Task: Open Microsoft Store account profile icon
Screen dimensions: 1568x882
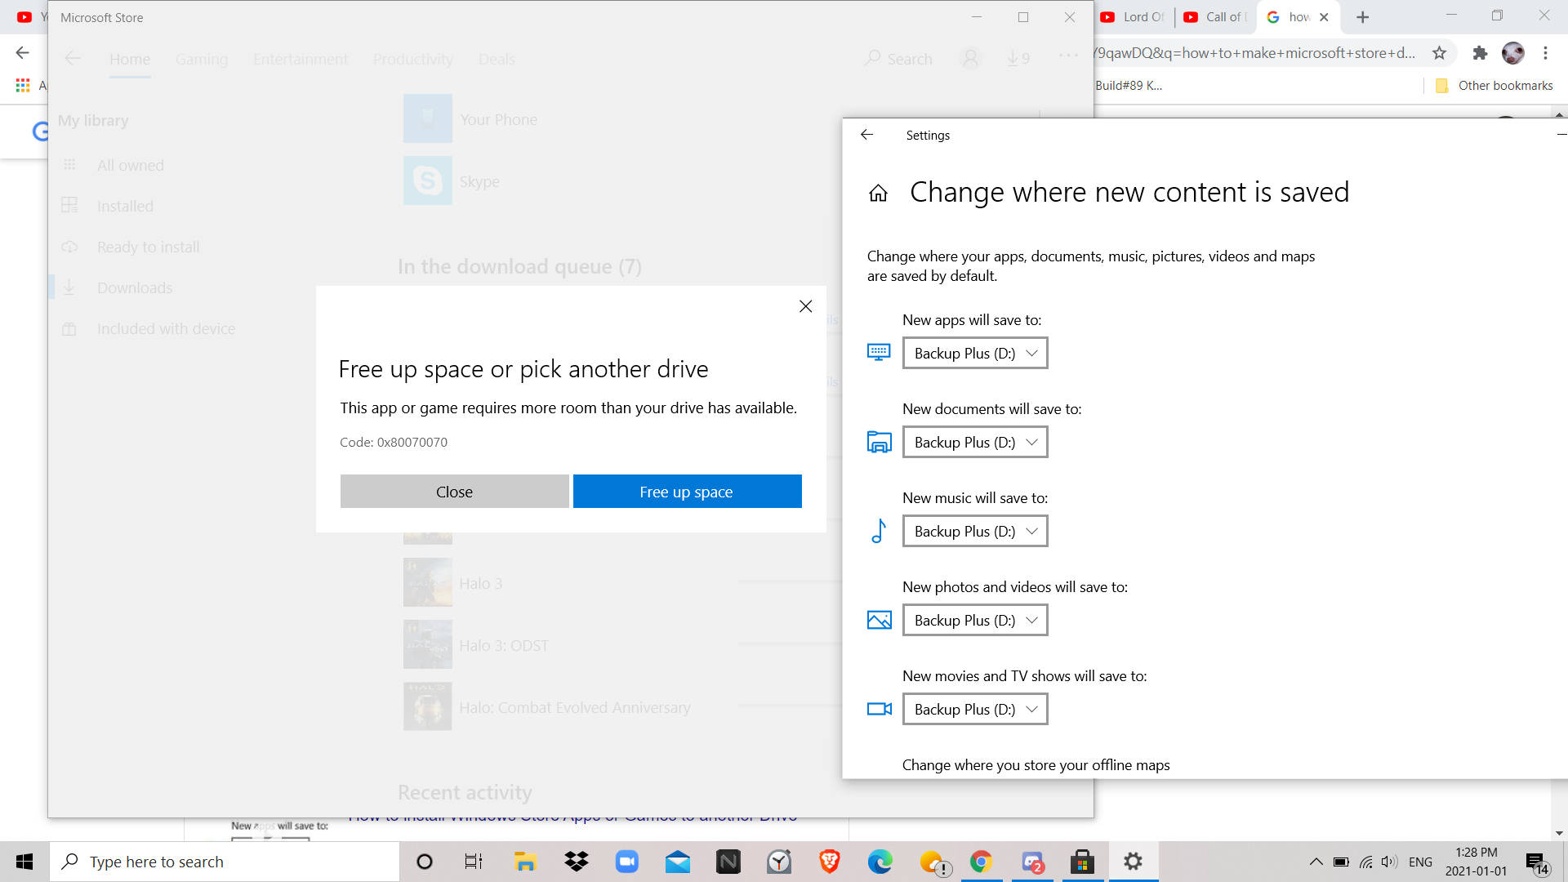Action: 970,59
